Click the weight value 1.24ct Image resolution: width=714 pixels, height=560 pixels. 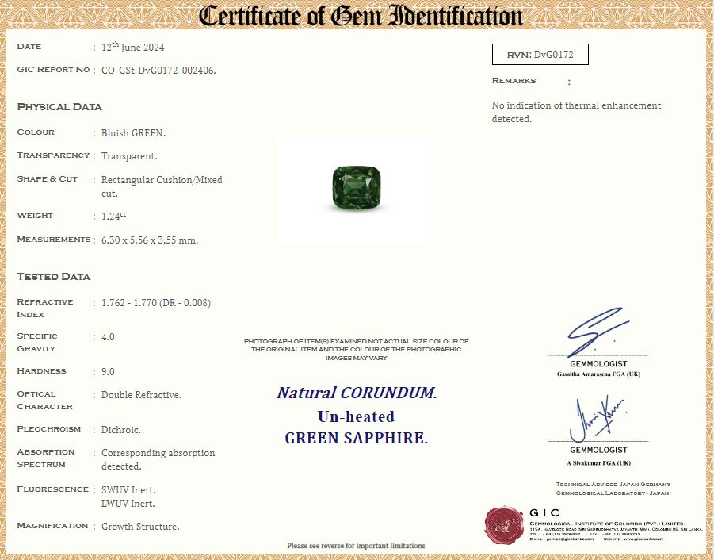(x=114, y=216)
